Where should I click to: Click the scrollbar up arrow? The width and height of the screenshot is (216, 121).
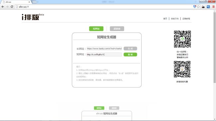(214, 11)
